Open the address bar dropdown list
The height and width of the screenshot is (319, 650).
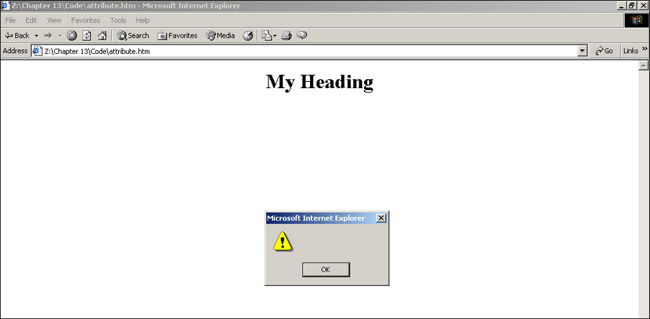(x=582, y=51)
